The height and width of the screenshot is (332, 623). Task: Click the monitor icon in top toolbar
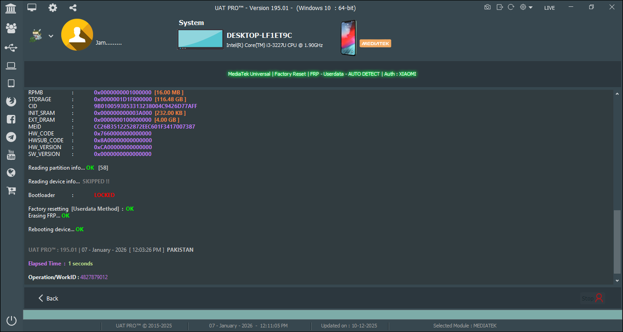(x=32, y=7)
